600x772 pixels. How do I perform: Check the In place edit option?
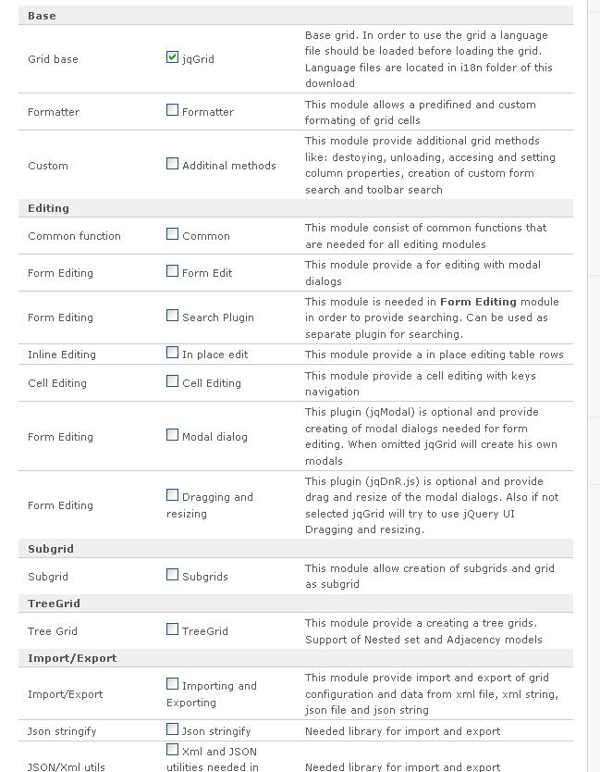(x=172, y=353)
